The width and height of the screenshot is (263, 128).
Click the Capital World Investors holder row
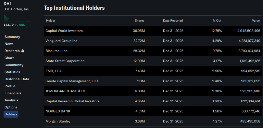click(x=64, y=31)
